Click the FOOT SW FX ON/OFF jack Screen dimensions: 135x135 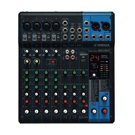[x=65, y=23]
